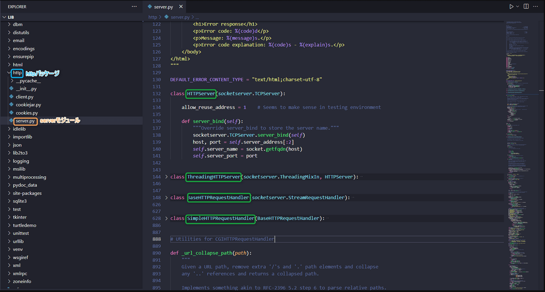Click the Python icon of client.py
Viewport: 545px width, 292px height.
click(x=12, y=97)
